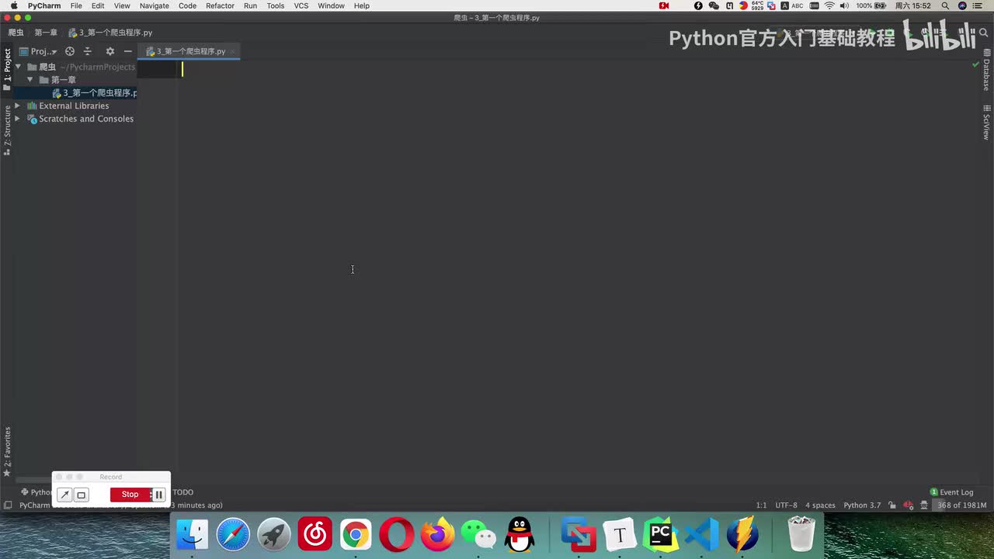The width and height of the screenshot is (994, 559).
Task: Open Visual Studio Code from the Dock
Action: (701, 535)
